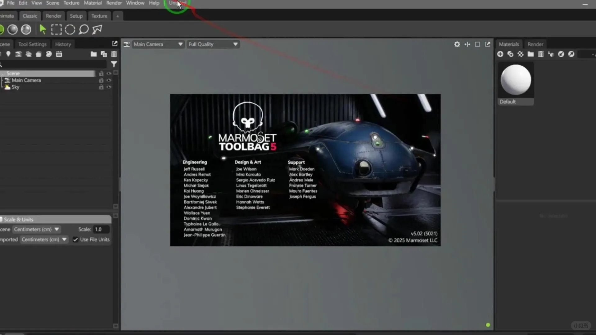This screenshot has height=335, width=596.
Task: Open viewport render settings gear icon
Action: tap(457, 44)
